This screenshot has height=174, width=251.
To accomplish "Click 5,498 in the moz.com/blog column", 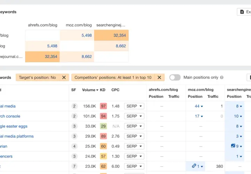I will point(86,35).
